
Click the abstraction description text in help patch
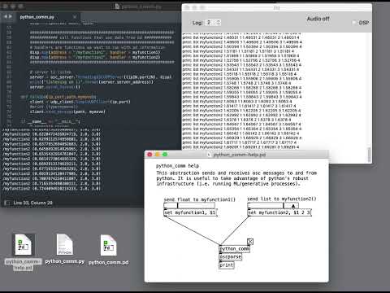tap(236, 178)
